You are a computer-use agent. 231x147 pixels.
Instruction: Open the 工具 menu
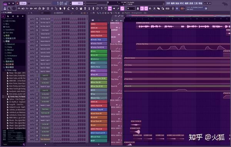click(x=196, y=3)
